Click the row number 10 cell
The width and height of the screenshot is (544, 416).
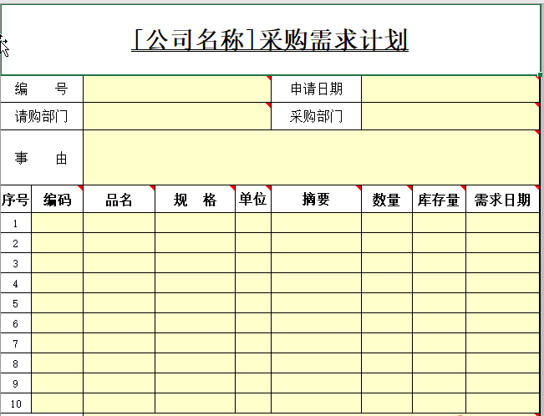point(15,403)
